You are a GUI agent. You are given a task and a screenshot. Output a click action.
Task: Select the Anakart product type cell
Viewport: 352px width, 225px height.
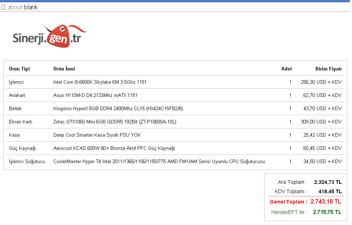(x=17, y=95)
